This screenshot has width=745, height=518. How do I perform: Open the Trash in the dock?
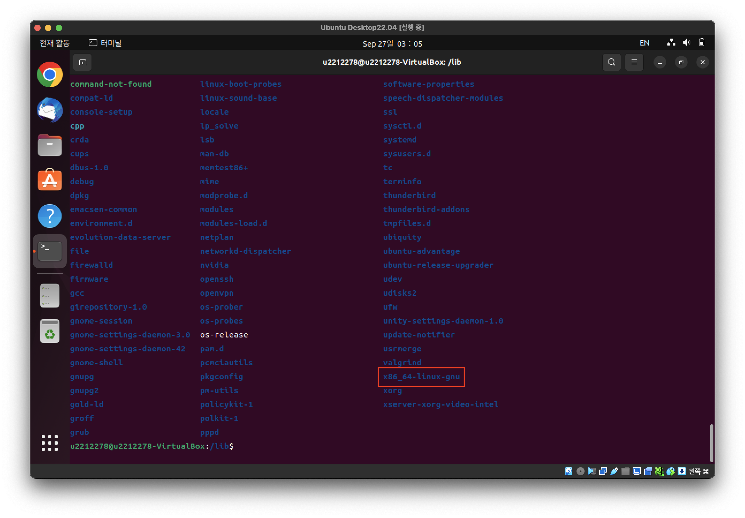pos(50,331)
